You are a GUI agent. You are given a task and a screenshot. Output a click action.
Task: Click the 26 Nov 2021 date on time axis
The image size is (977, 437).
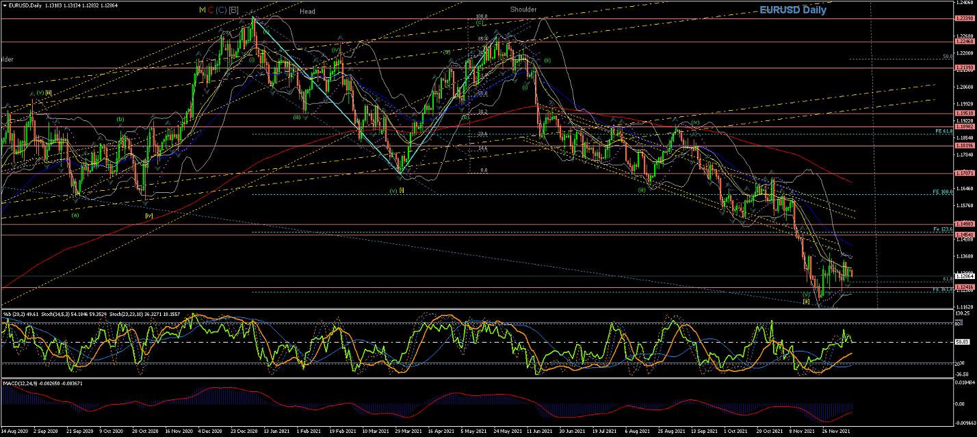[837, 432]
